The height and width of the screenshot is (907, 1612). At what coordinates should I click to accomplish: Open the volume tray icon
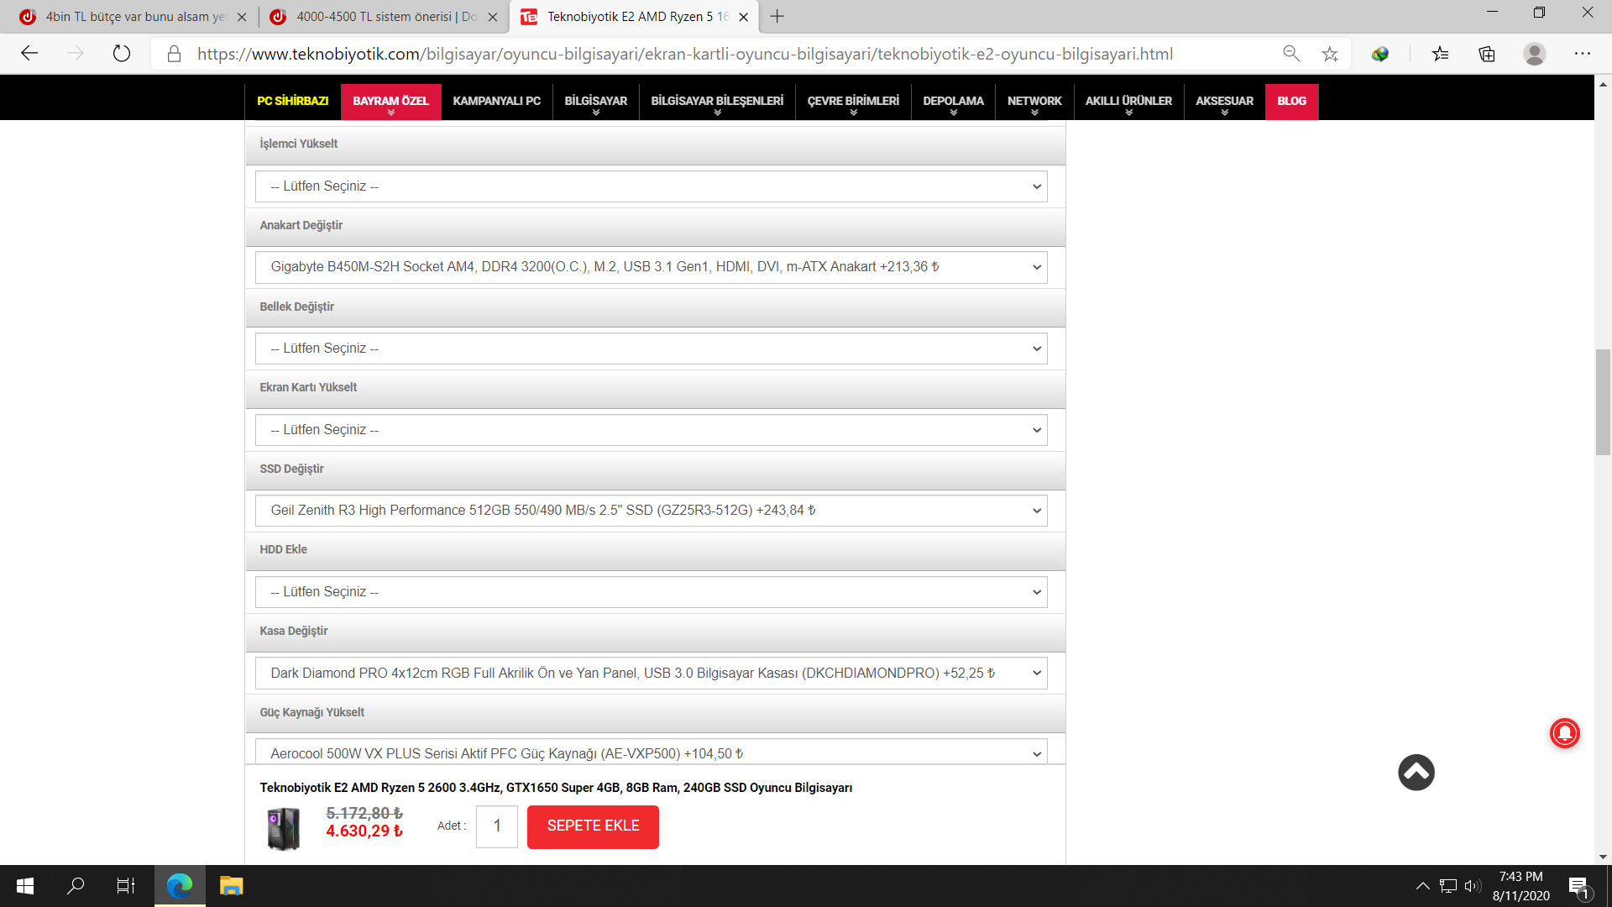point(1473,886)
